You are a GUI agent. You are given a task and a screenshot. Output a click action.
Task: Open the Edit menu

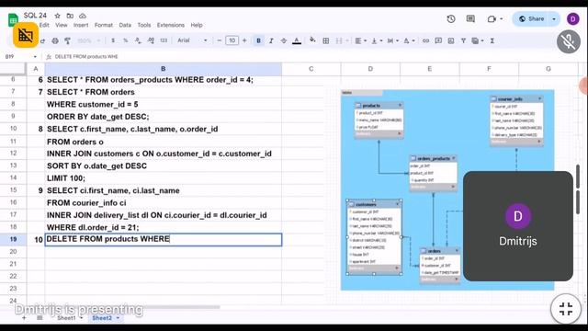coord(44,25)
